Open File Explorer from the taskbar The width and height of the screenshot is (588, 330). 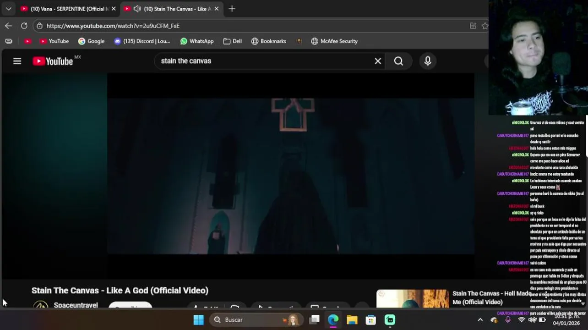[352, 319]
